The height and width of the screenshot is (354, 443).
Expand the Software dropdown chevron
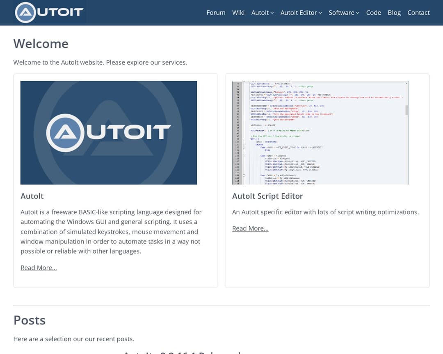tap(357, 13)
